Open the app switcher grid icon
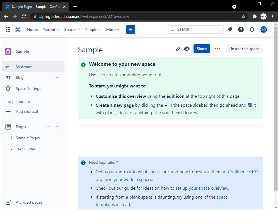This screenshot has width=278, height=210. [x=8, y=30]
